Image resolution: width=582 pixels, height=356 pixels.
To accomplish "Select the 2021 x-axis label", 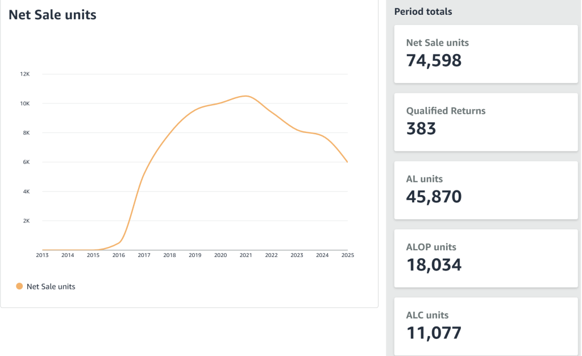I will click(x=246, y=255).
